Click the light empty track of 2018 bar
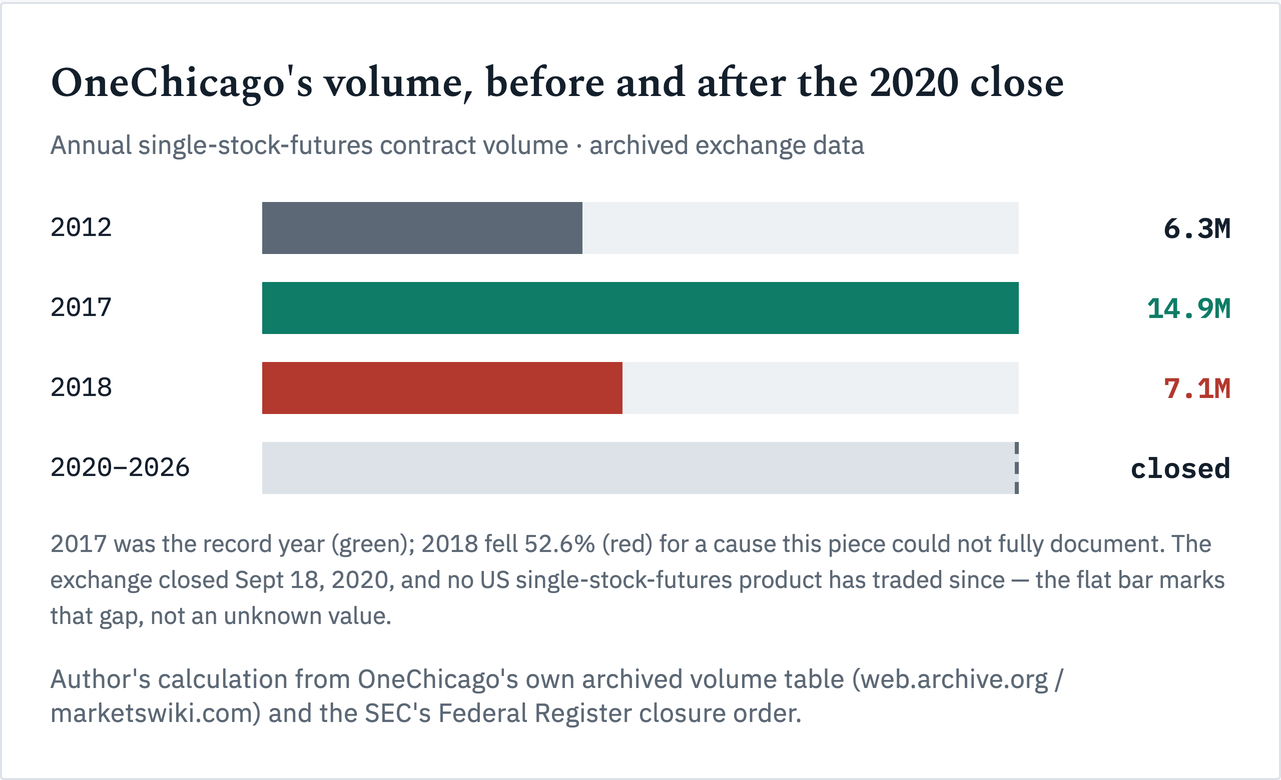Viewport: 1281px width, 780px height. click(820, 388)
